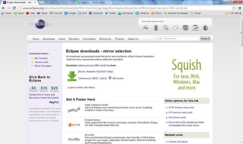The height and width of the screenshot is (144, 243).
Task: Donate $25 to Eclipse
Action: coord(54,88)
